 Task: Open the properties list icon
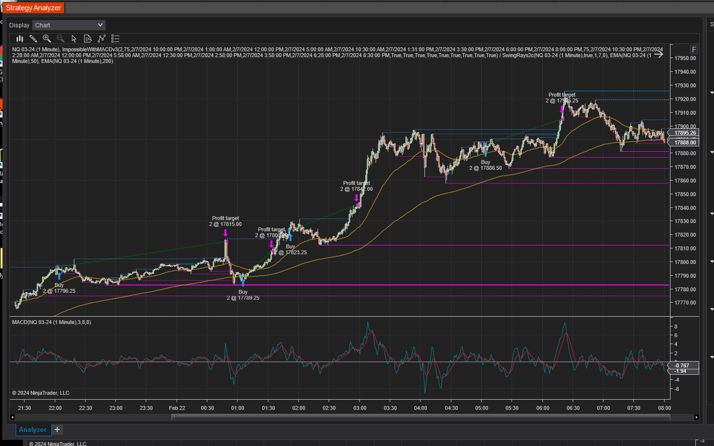click(115, 39)
